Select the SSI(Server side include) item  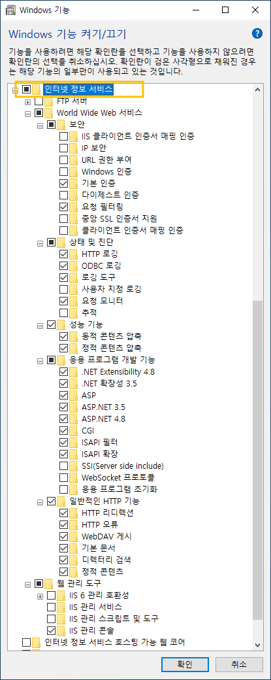(x=123, y=466)
